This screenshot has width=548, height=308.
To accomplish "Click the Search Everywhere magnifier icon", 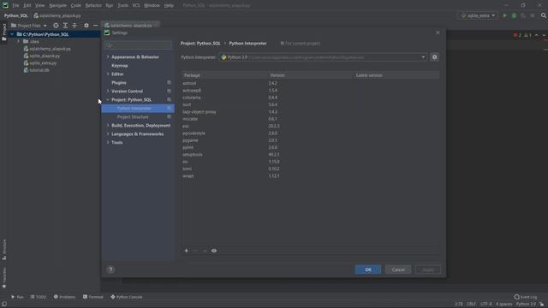I will 544,15.
